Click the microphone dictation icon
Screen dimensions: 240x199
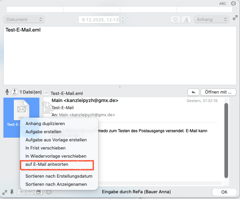point(7,92)
